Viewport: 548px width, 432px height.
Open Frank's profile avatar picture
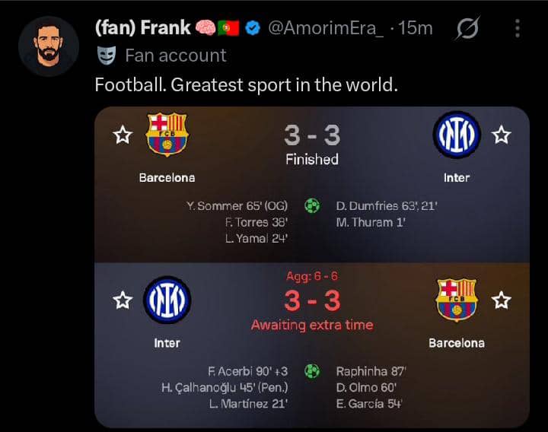click(47, 47)
